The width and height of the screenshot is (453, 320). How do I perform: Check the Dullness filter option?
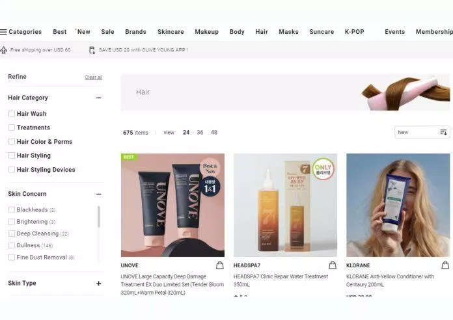[x=12, y=245]
